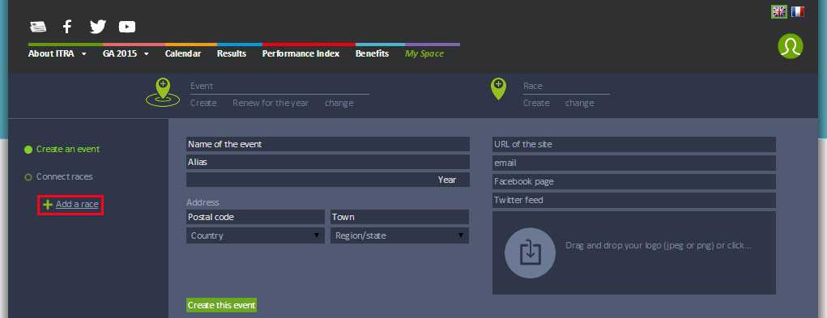Focus the Postal code field
The height and width of the screenshot is (318, 827).
click(x=255, y=217)
